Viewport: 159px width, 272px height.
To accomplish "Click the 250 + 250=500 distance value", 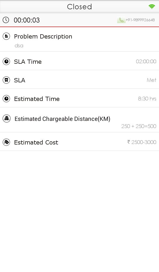I will pyautogui.click(x=139, y=126).
